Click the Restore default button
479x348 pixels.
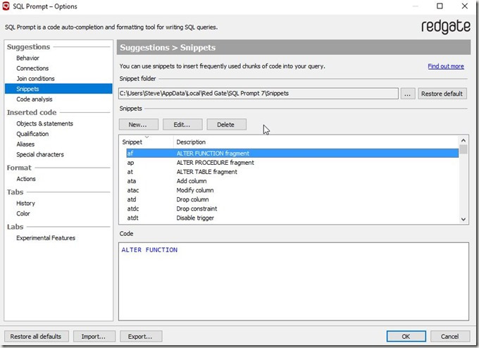click(x=442, y=94)
